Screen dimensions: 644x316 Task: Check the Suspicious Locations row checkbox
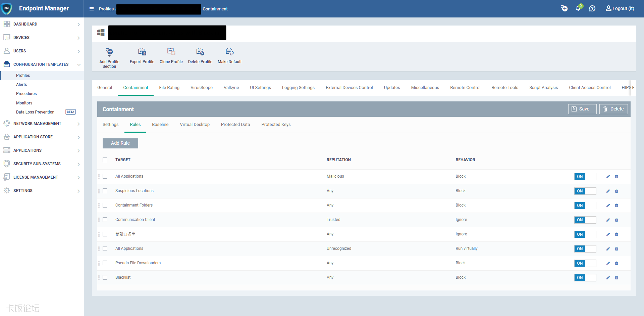point(105,191)
